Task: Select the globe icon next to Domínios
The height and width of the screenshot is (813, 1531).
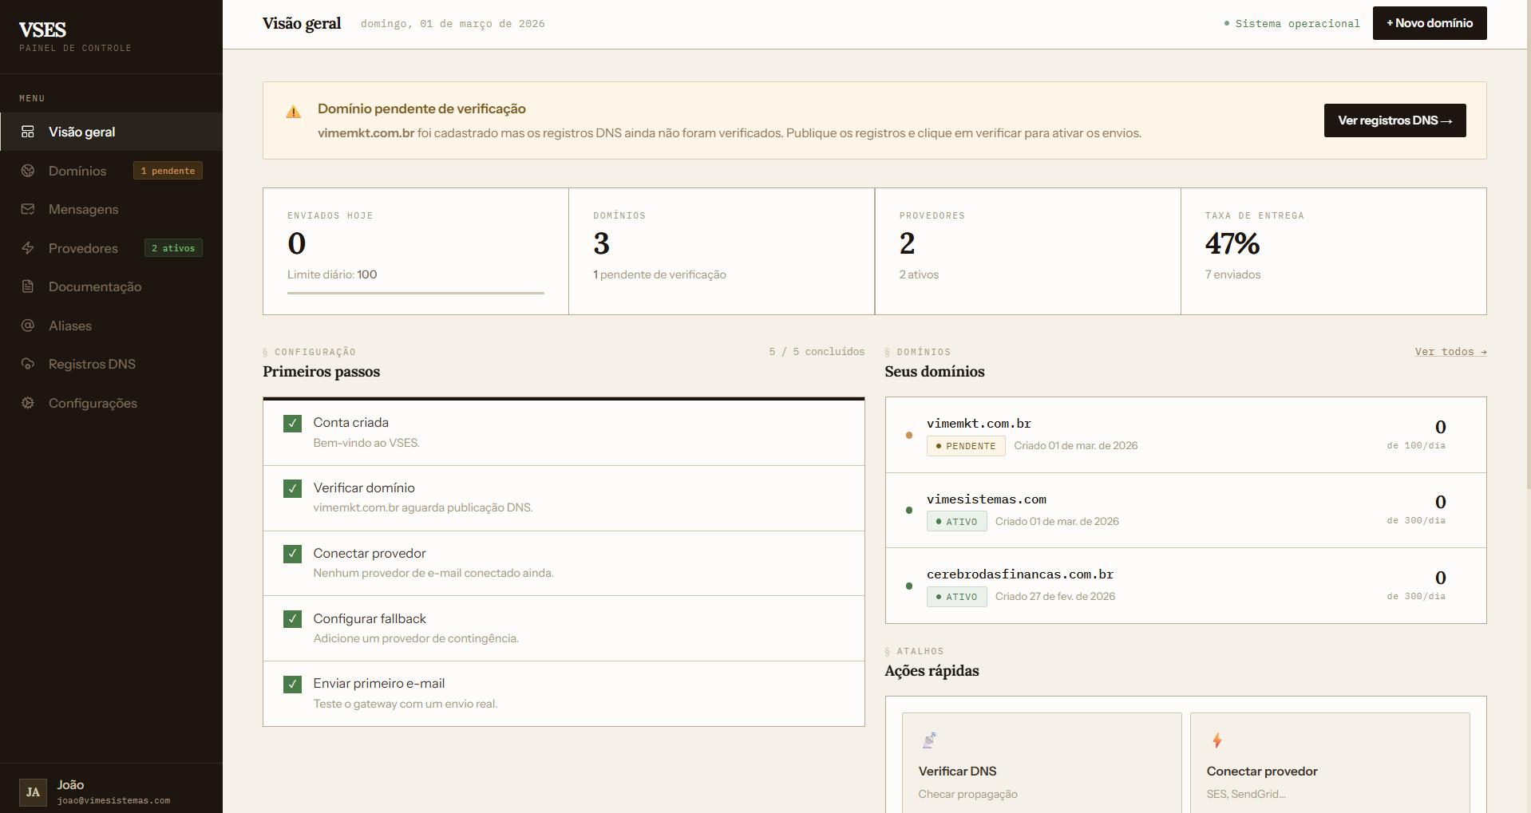Action: click(x=28, y=171)
